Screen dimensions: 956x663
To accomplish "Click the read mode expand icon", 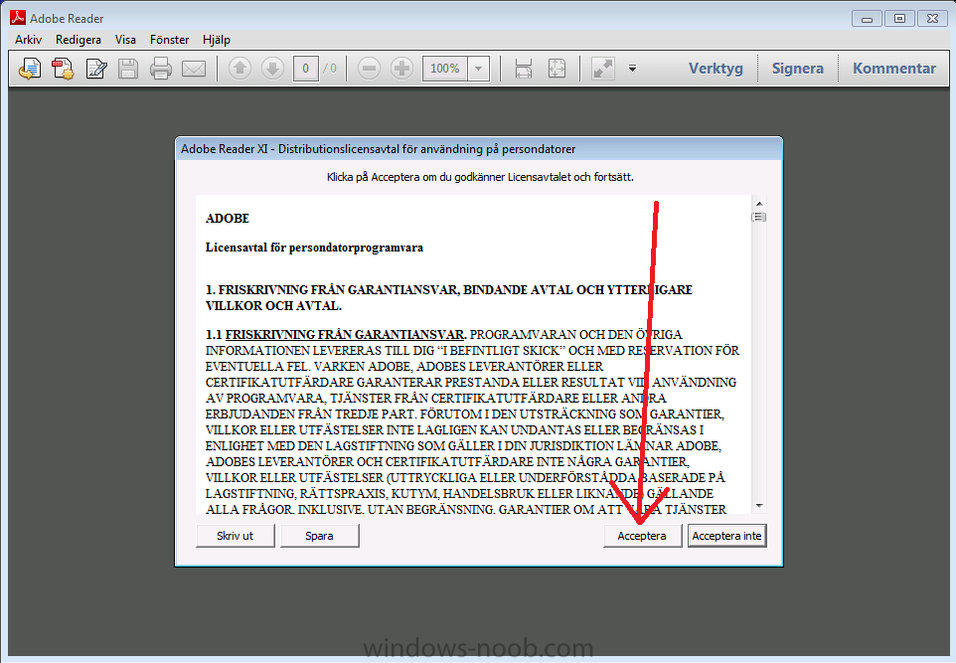I will tap(603, 69).
